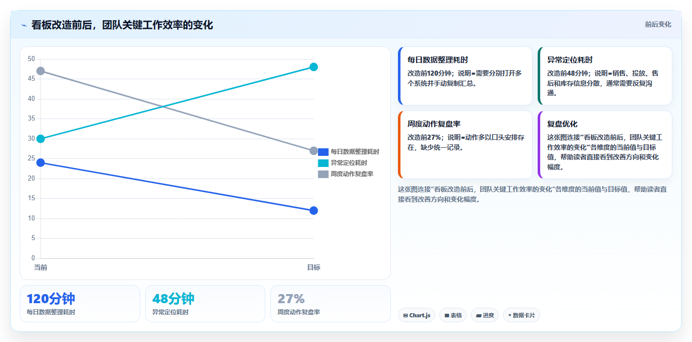Click the 进度 tag chip

(485, 315)
